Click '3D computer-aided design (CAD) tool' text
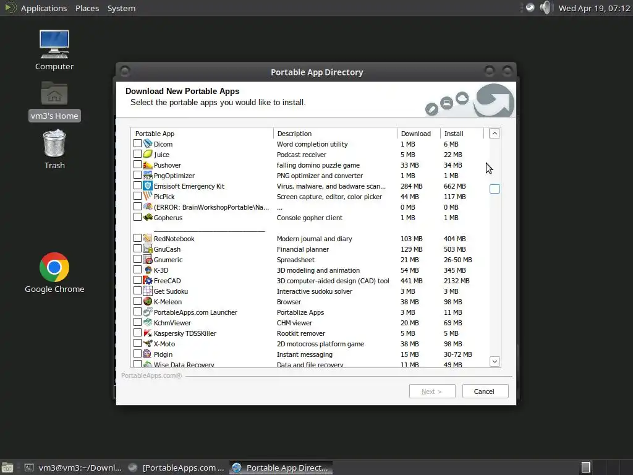The height and width of the screenshot is (475, 633). pyautogui.click(x=333, y=281)
